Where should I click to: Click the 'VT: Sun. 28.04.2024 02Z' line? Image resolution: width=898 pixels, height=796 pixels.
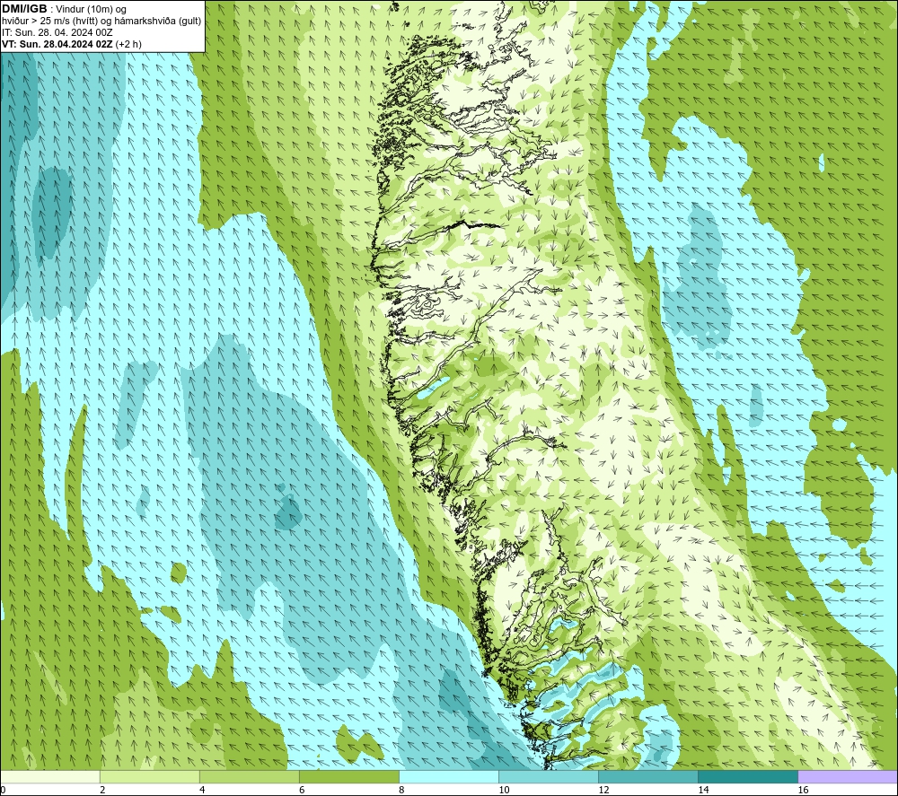57,44
